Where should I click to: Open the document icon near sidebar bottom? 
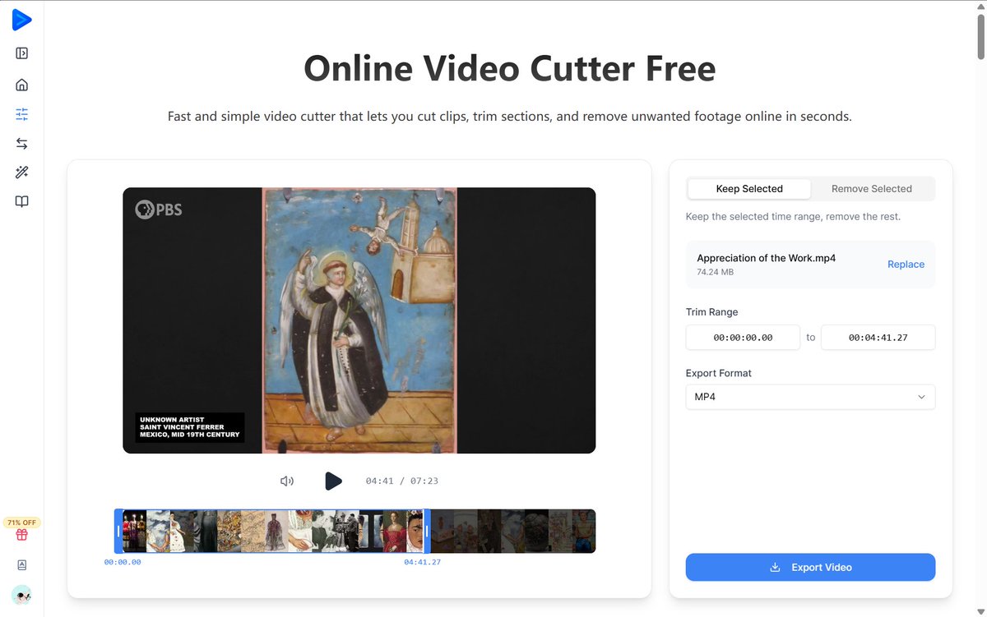22,565
